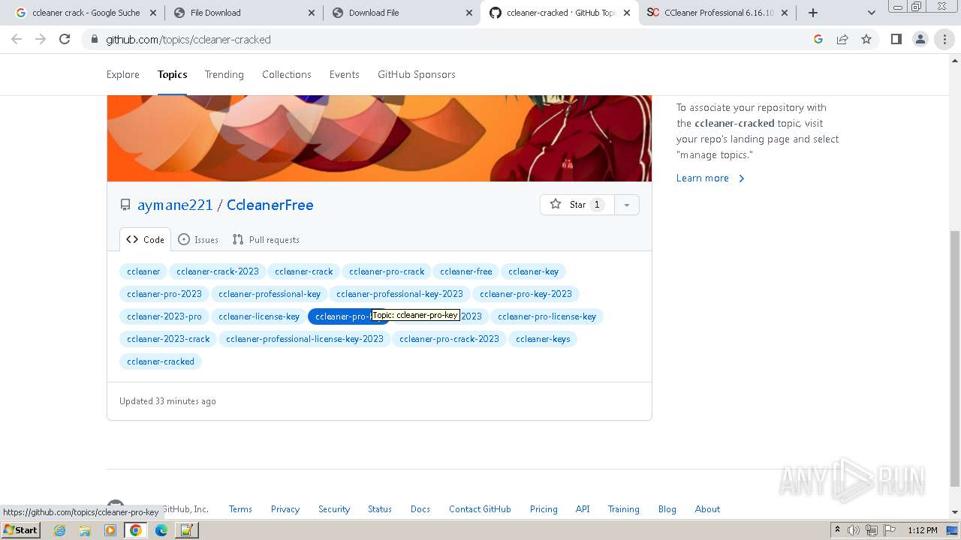The width and height of the screenshot is (961, 540).
Task: Open the Issues tab of repository
Action: tap(198, 239)
